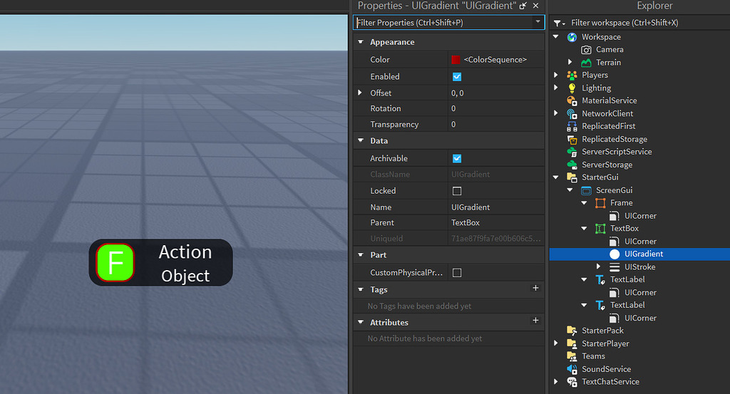
Task: Click the UIGradient circle icon
Action: click(615, 254)
